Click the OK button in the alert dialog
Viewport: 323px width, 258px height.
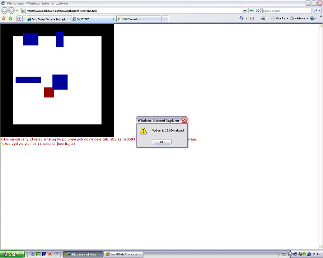point(162,142)
